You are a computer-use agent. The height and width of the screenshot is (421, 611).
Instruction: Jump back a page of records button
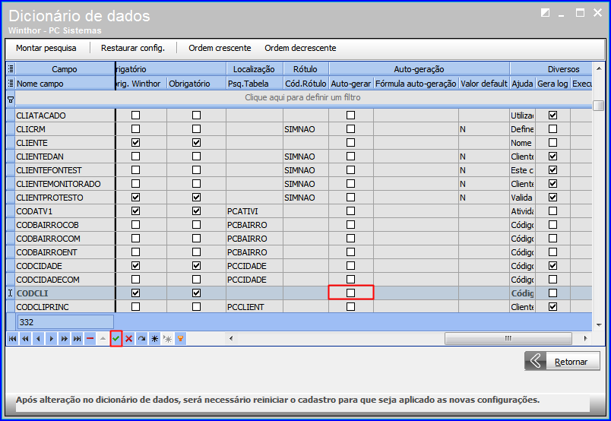tap(25, 339)
